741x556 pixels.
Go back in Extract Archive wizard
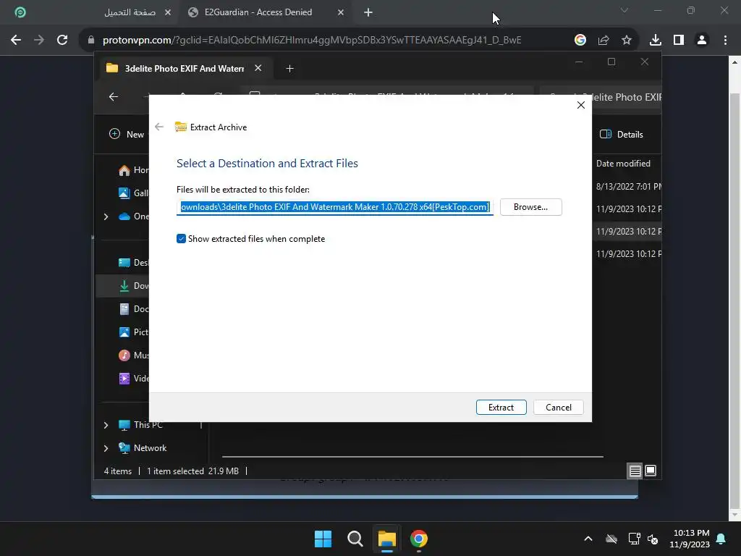tap(159, 127)
